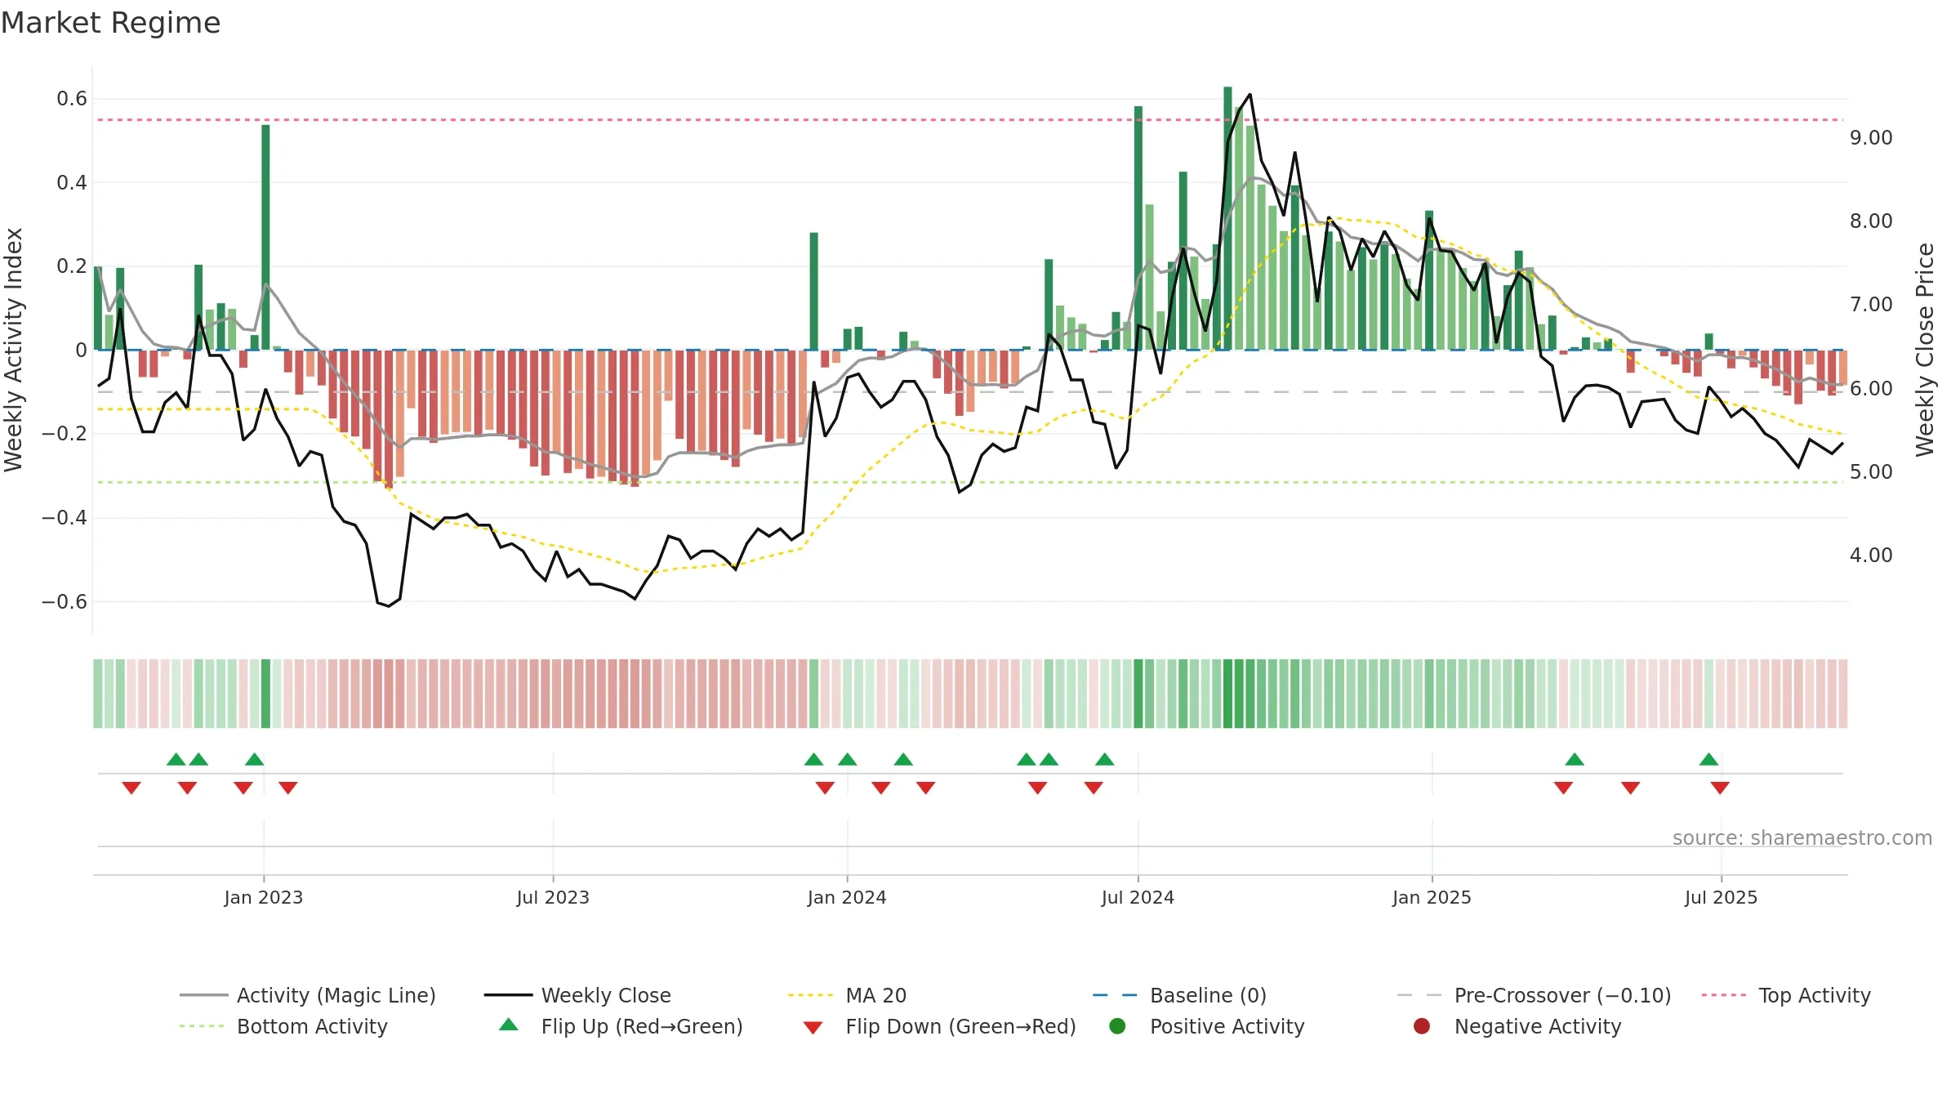Click the first red flip-down triangle on the timeline
This screenshot has width=1960, height=1103.
pyautogui.click(x=131, y=788)
